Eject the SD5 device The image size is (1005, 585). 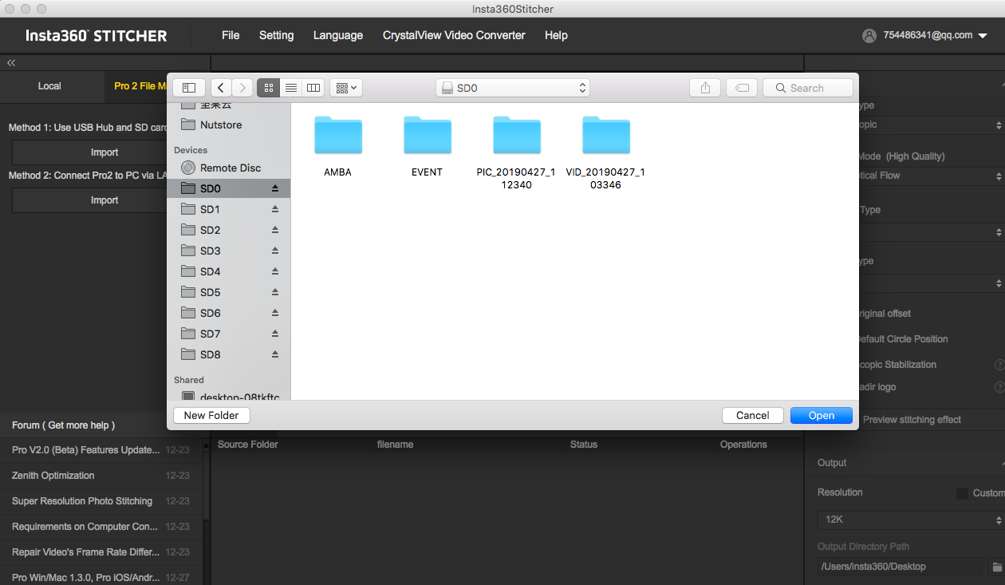tap(275, 292)
